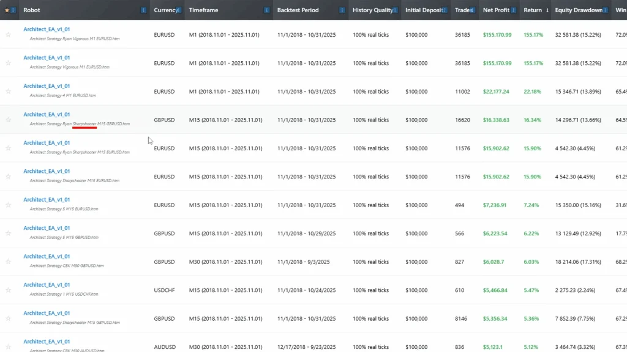
Task: Click the Backtest Period column filter icon
Action: pyautogui.click(x=342, y=10)
